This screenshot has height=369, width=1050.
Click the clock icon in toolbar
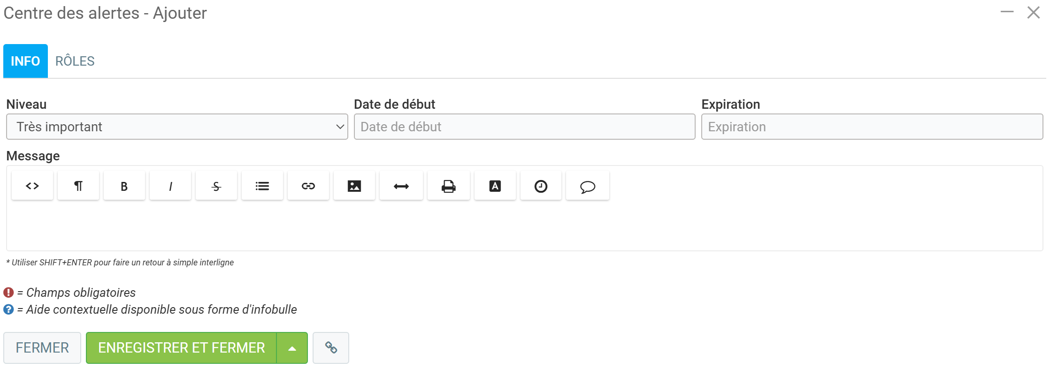(x=541, y=186)
